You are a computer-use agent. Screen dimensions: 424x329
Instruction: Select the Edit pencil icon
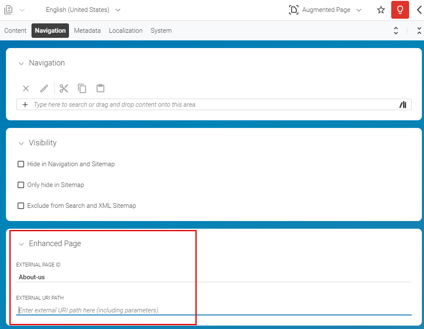(x=44, y=88)
